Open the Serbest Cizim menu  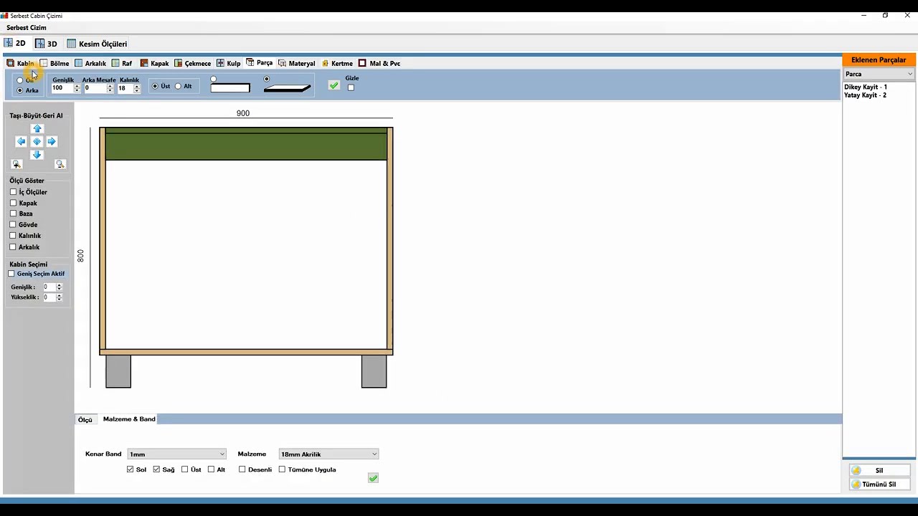(27, 28)
